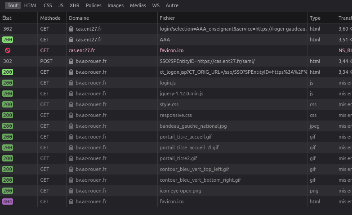Select the Autre filter tab
This screenshot has height=215, width=352.
click(x=172, y=5)
